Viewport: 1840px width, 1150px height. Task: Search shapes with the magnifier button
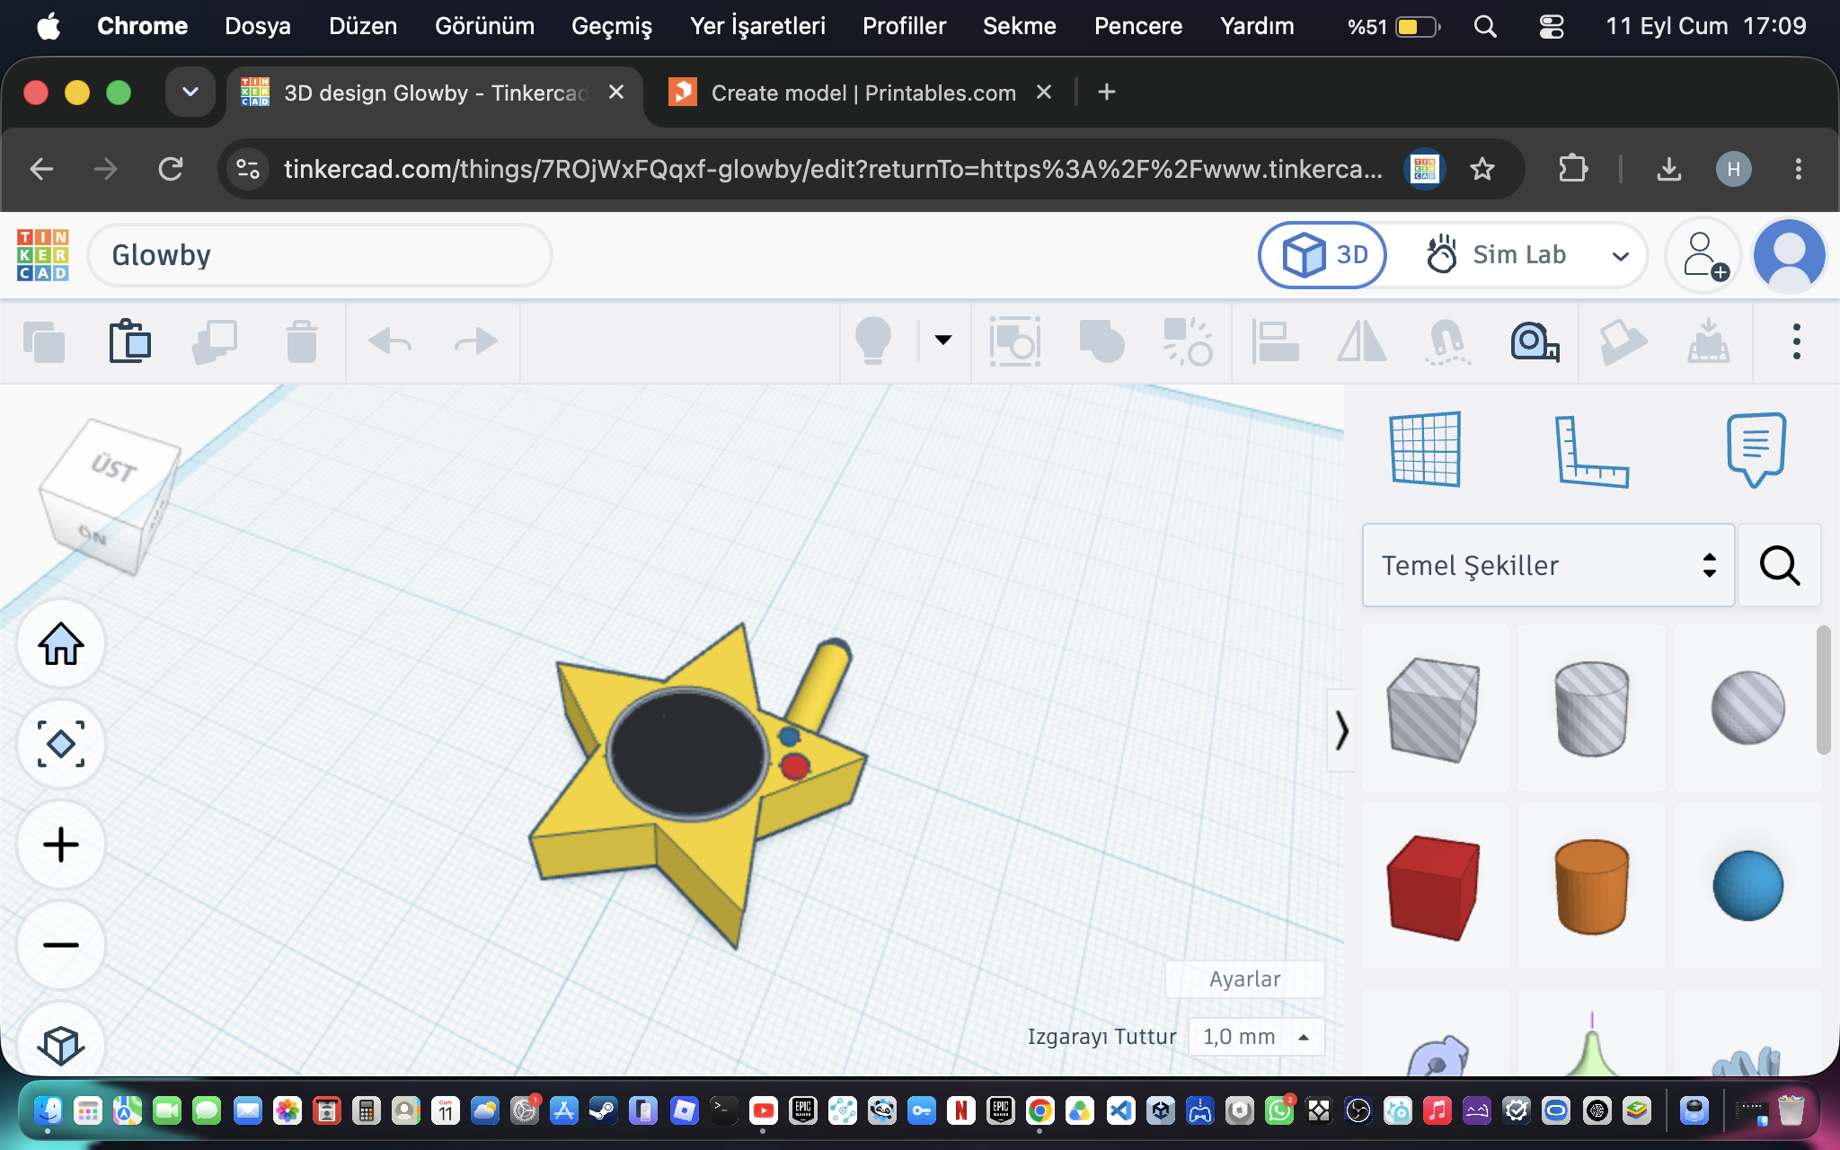click(1780, 565)
